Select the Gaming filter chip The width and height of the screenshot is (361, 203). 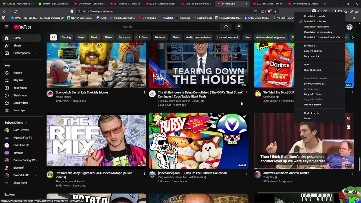point(66,37)
